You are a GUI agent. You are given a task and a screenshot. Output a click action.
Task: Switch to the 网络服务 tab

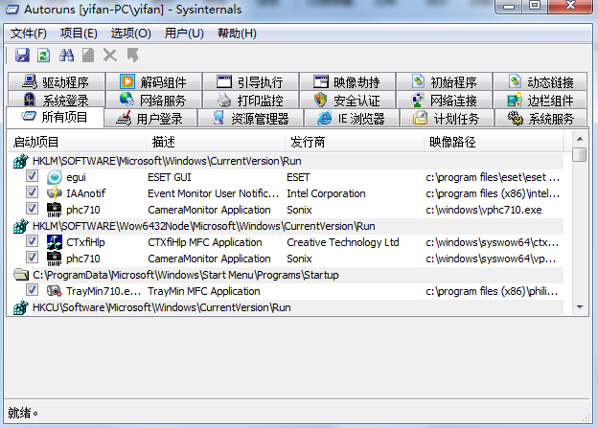coord(153,101)
